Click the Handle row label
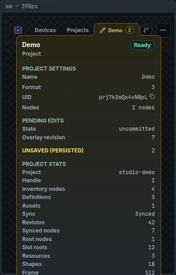Viewport: 176px width, 275px height. point(31,180)
